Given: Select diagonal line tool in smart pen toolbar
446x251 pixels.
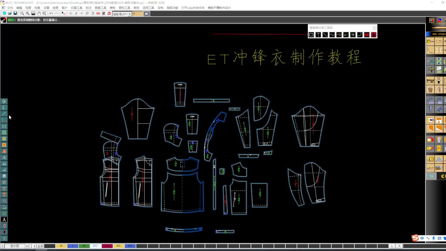Looking at the screenshot, I should point(325,35).
